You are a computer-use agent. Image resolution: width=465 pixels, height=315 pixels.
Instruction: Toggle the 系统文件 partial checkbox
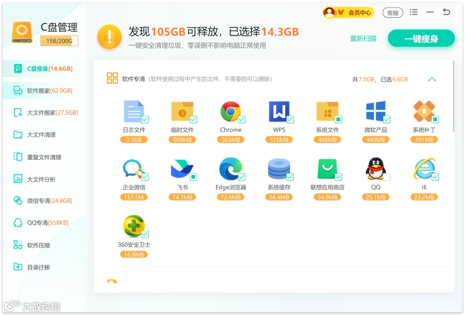tap(338, 119)
